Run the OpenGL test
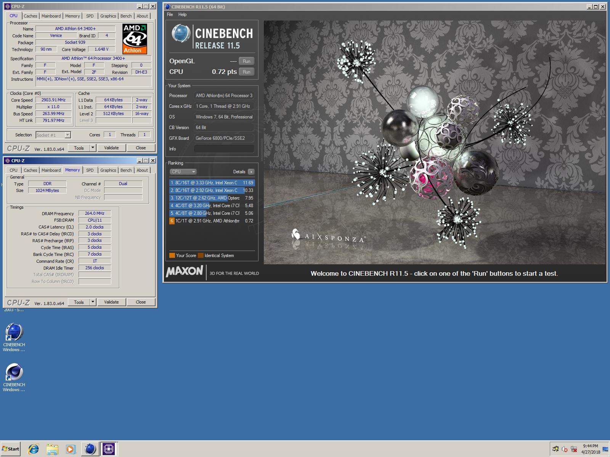Image resolution: width=610 pixels, height=457 pixels. [x=247, y=61]
